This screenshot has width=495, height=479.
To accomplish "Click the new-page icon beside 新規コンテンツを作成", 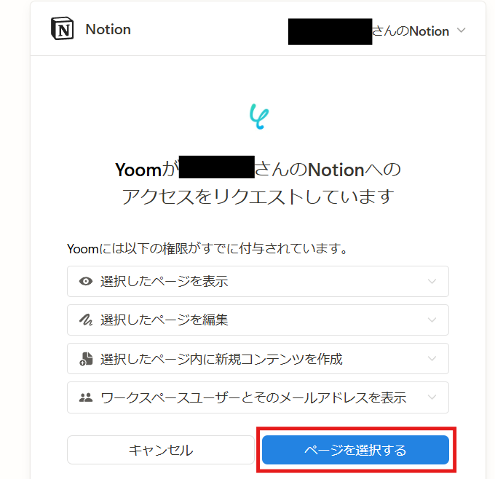I will point(86,358).
